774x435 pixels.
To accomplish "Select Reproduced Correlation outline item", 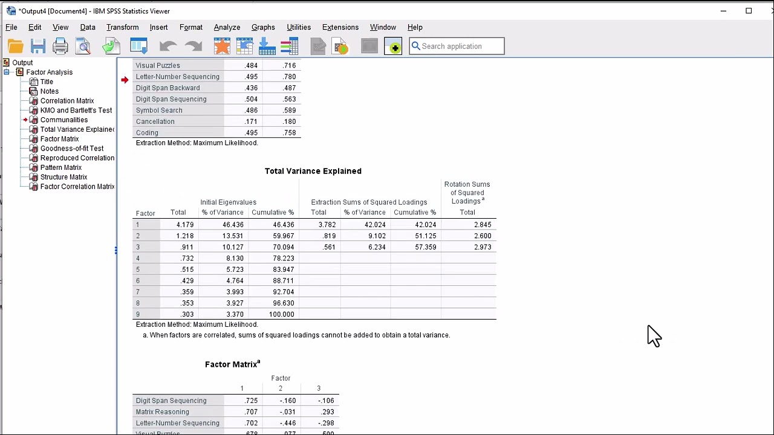I will [77, 158].
